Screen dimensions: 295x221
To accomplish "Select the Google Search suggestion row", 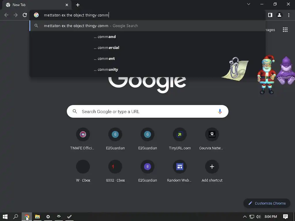I will 147,26.
